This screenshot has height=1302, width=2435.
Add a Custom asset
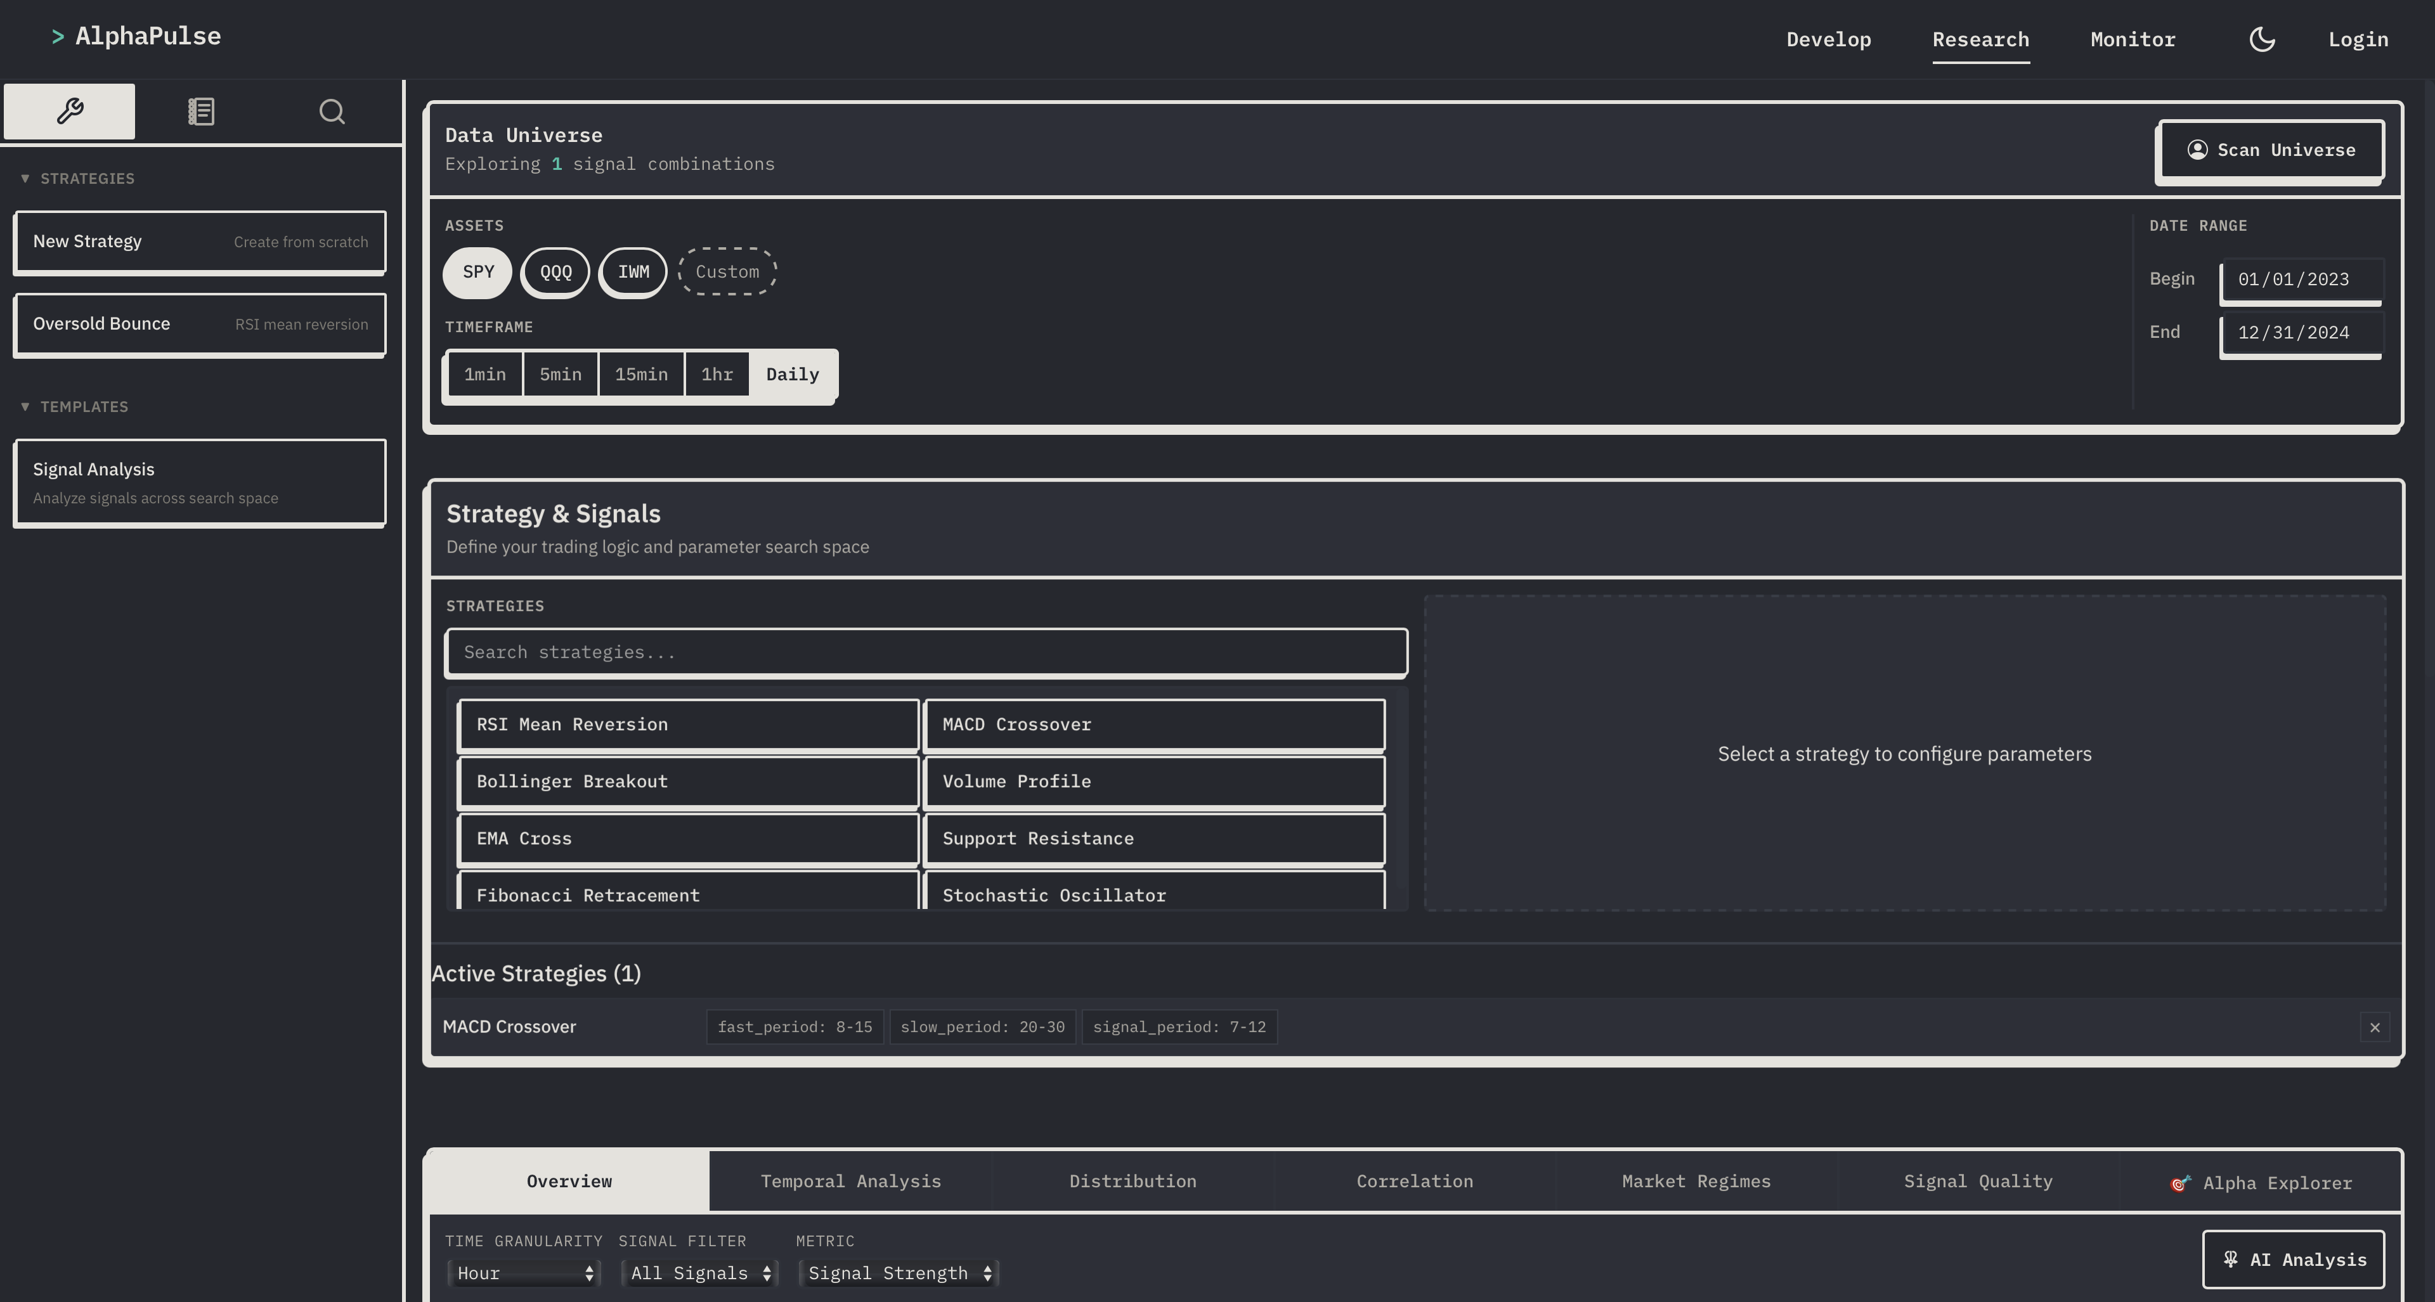[x=727, y=272]
